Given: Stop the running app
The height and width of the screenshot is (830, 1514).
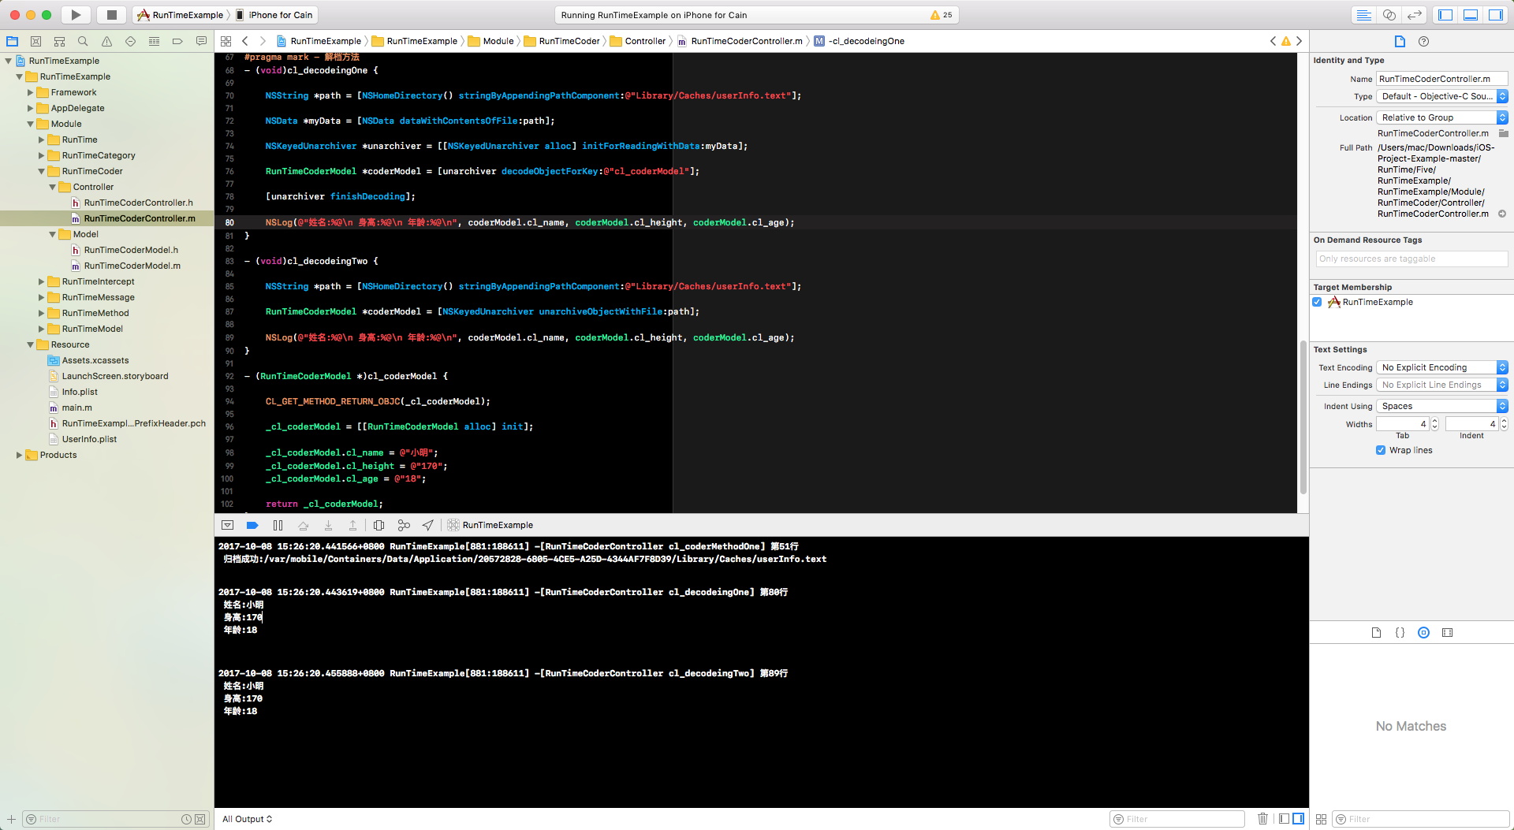Looking at the screenshot, I should (x=111, y=15).
